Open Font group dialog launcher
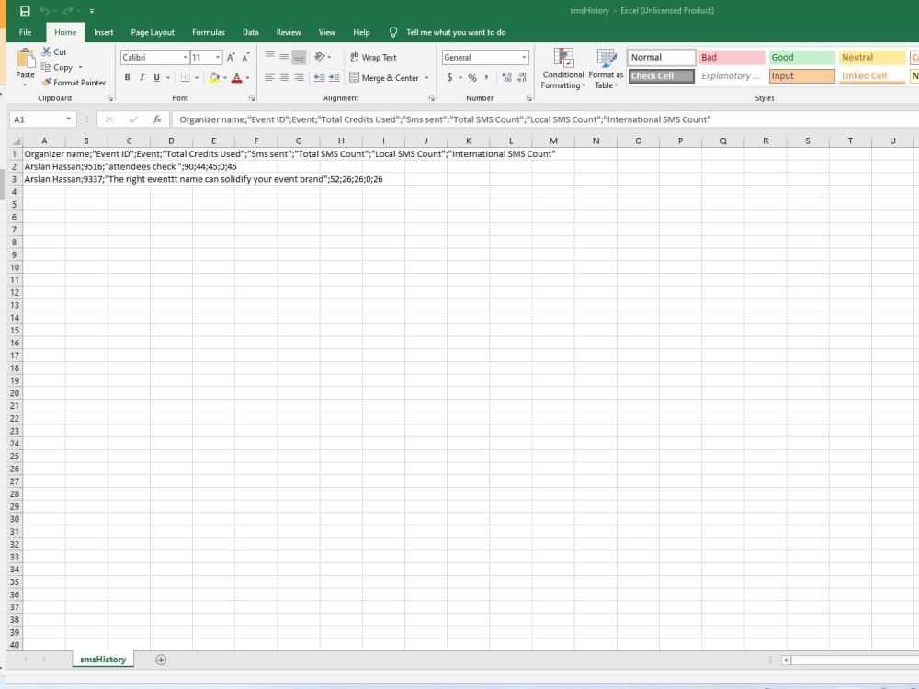This screenshot has width=919, height=689. tap(252, 98)
